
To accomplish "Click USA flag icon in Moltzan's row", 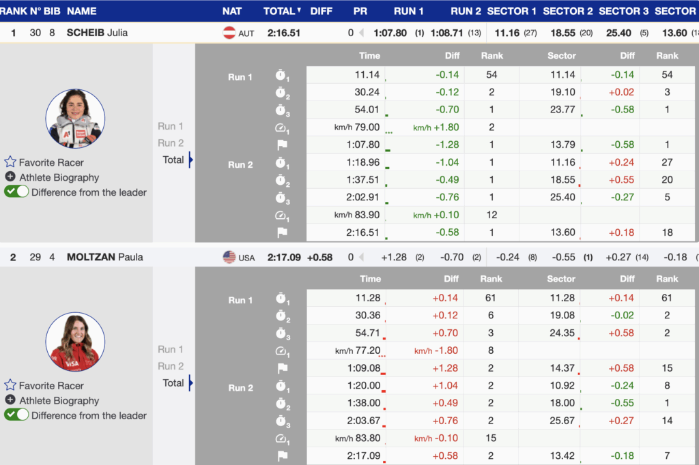I will pyautogui.click(x=229, y=257).
